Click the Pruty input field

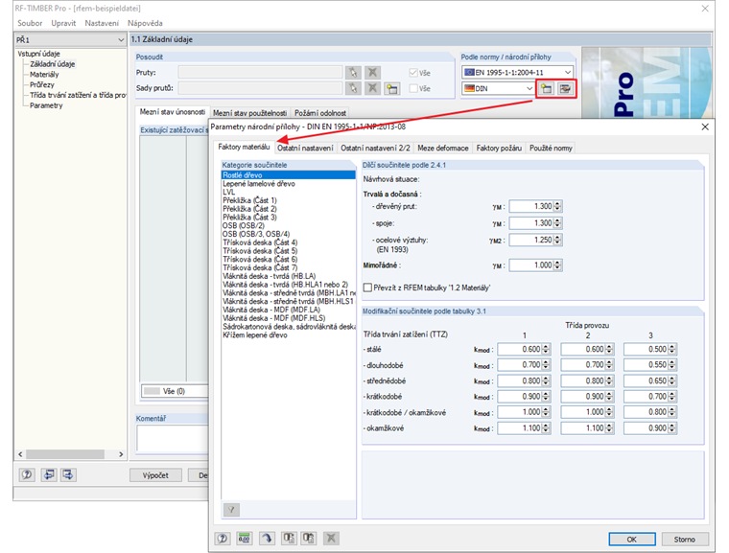pyautogui.click(x=260, y=73)
